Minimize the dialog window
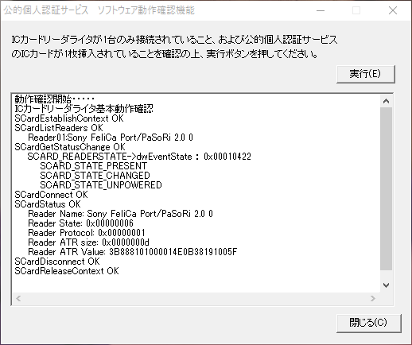The width and height of the screenshot is (412, 345). coord(321,10)
